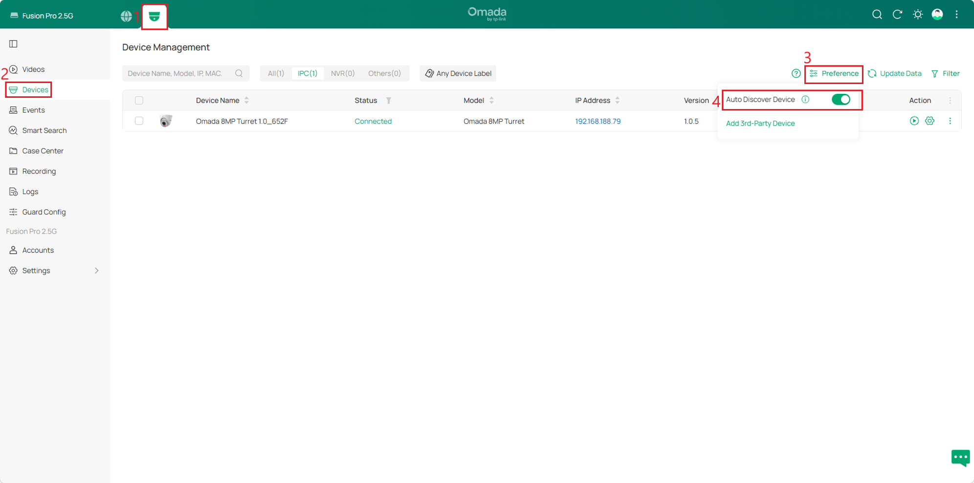Click the Update Data button
Screen dimensions: 974x483
click(x=894, y=74)
